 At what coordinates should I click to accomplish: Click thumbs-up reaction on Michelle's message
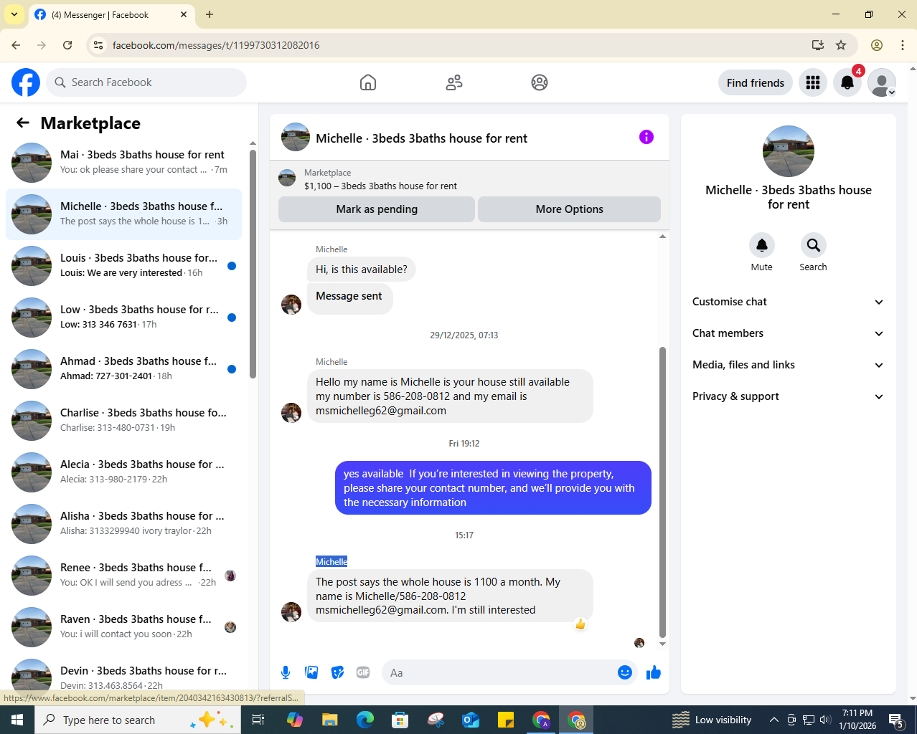click(x=580, y=624)
